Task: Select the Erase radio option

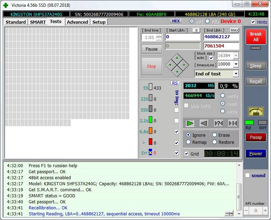Action: point(214,135)
